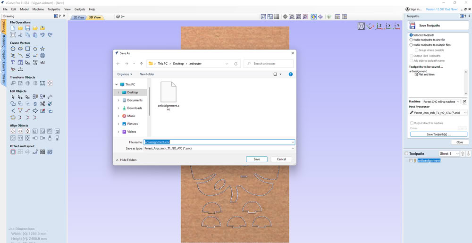This screenshot has height=243, width=472.
Task: View along the Z axis
Action: 379,26
